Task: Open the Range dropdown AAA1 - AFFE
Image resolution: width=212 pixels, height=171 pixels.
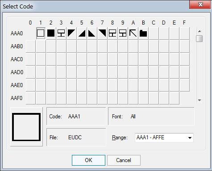Action: 164,138
